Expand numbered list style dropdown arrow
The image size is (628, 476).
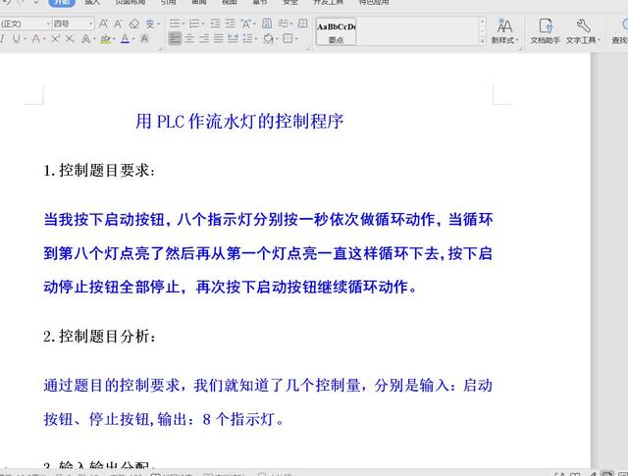point(202,24)
